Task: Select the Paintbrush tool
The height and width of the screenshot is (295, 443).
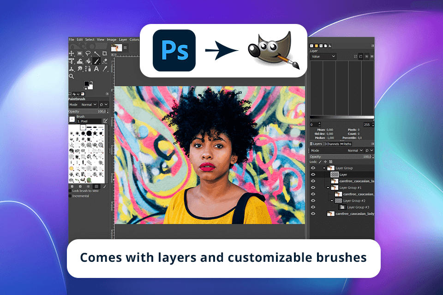Action: pos(96,61)
